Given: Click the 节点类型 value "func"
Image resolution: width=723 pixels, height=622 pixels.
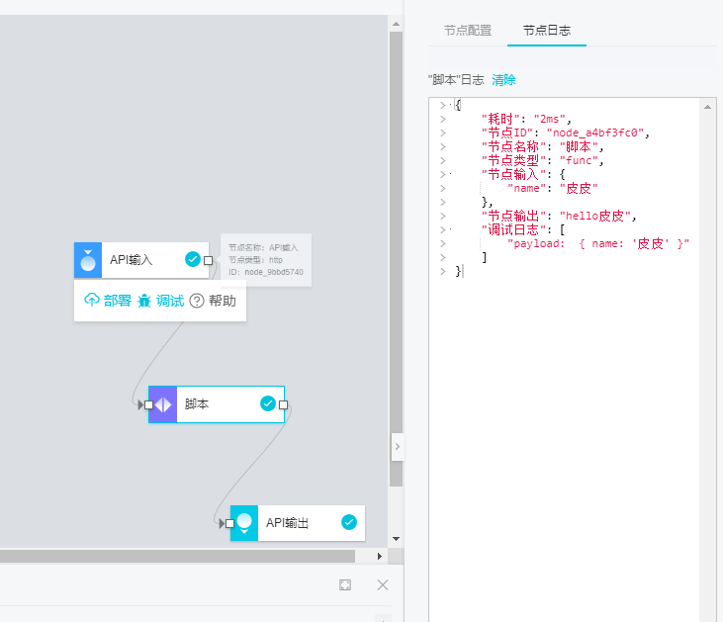Looking at the screenshot, I should pyautogui.click(x=579, y=160).
